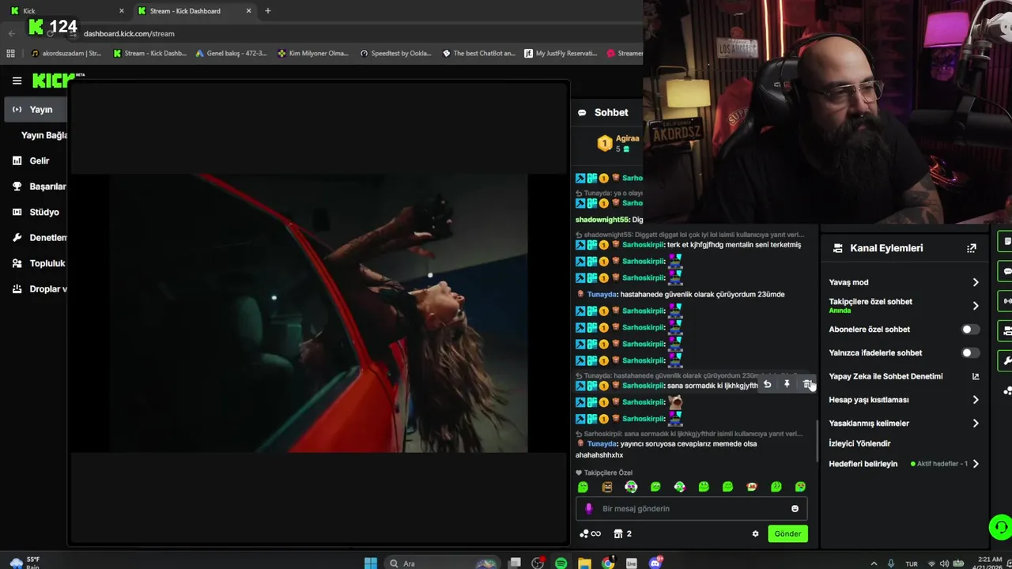Expand Hesap yaşı kısıtlaması

tap(904, 400)
